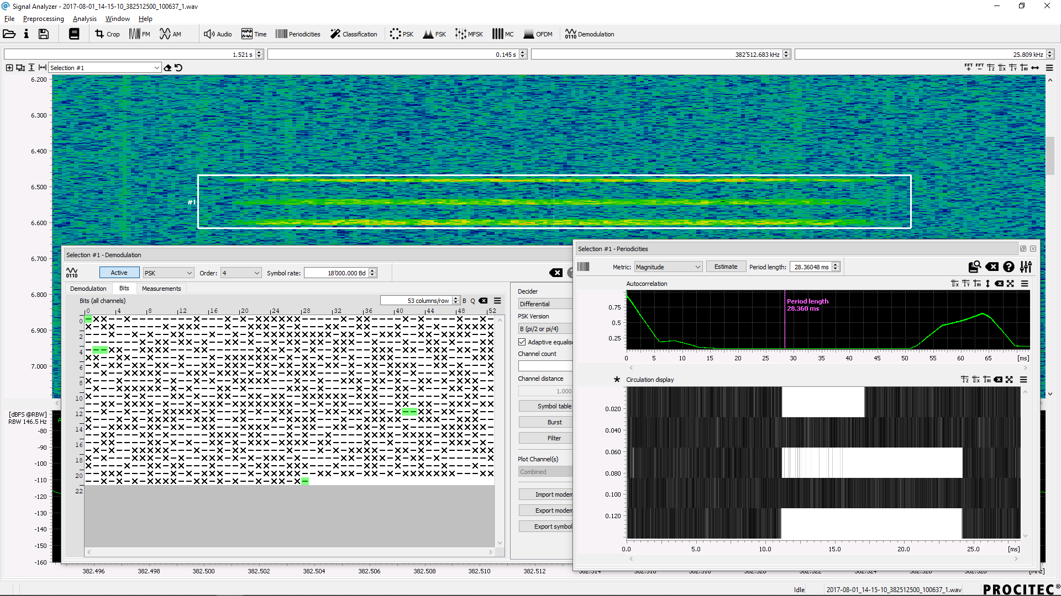Switch to the Measurements tab
Viewport: 1061px width, 596px height.
[161, 289]
